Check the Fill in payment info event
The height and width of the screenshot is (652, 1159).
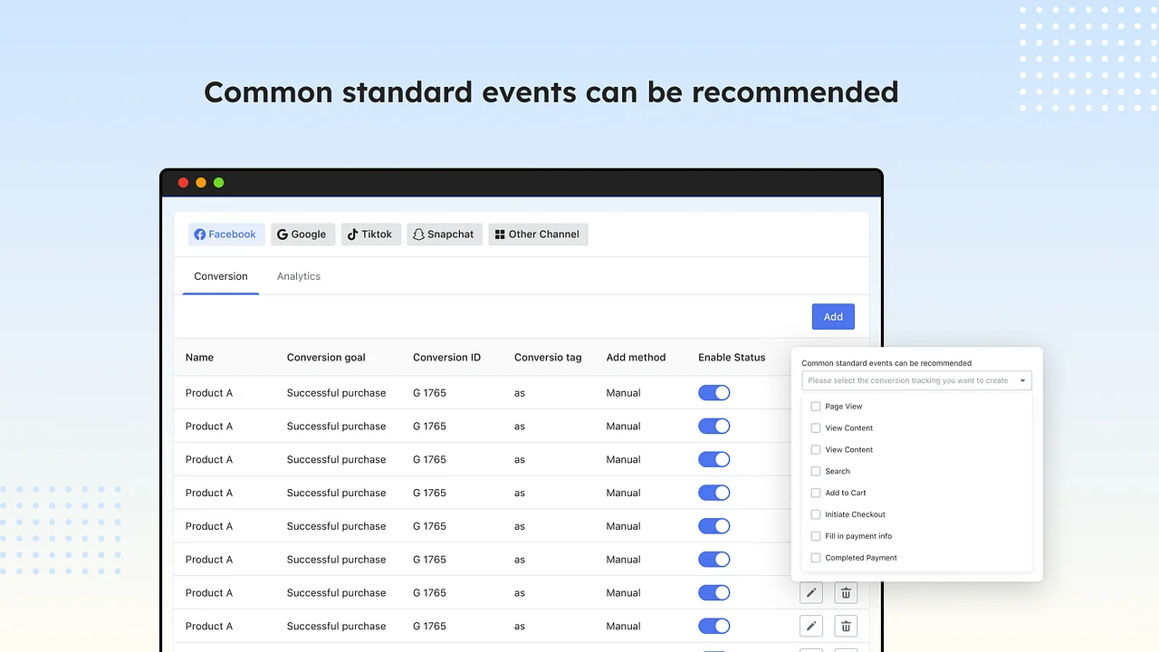[815, 536]
